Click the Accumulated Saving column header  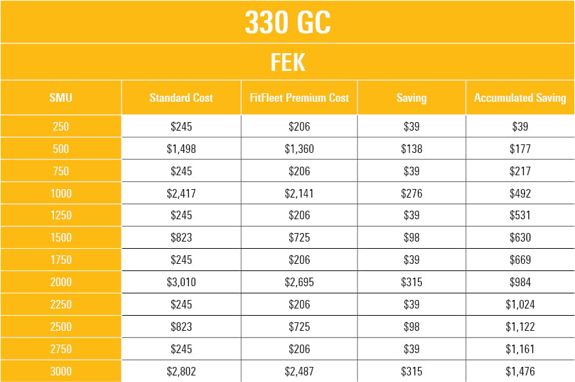pyautogui.click(x=520, y=98)
